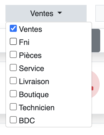Click the empty field right of Ventes header
This screenshot has height=135, width=104.
100,13
